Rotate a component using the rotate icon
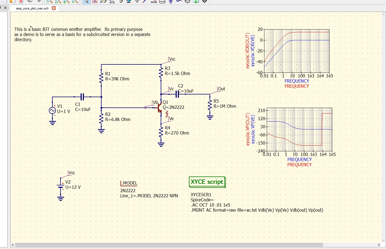Image resolution: width=386 pixels, height=249 pixels. (x=121, y=2)
